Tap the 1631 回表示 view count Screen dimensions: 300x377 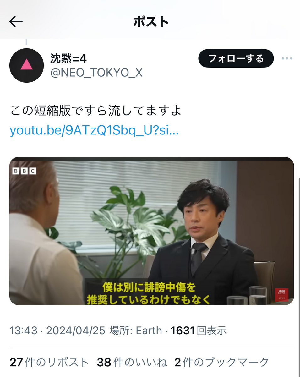tap(199, 331)
